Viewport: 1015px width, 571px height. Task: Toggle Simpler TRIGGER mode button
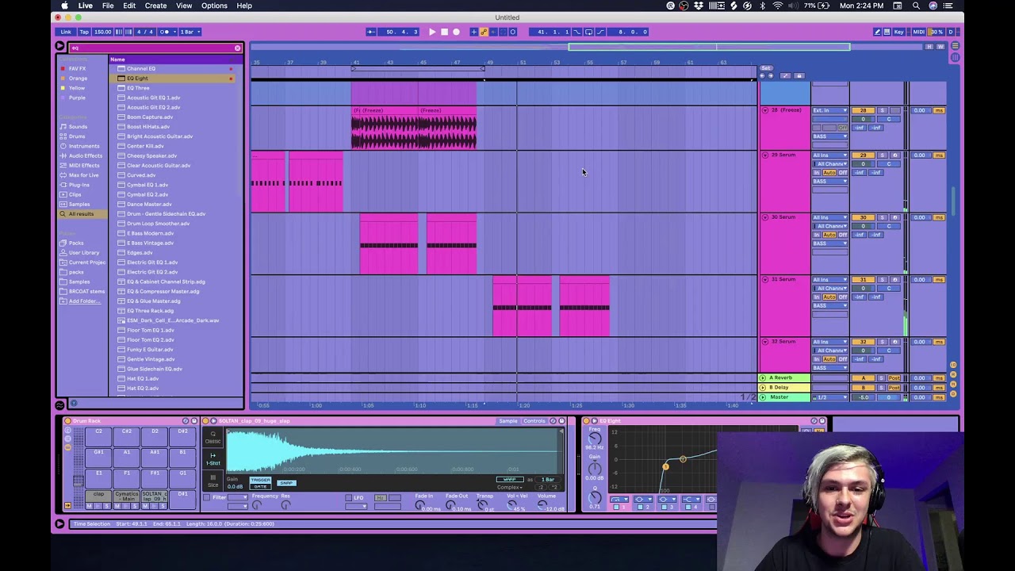click(x=260, y=480)
